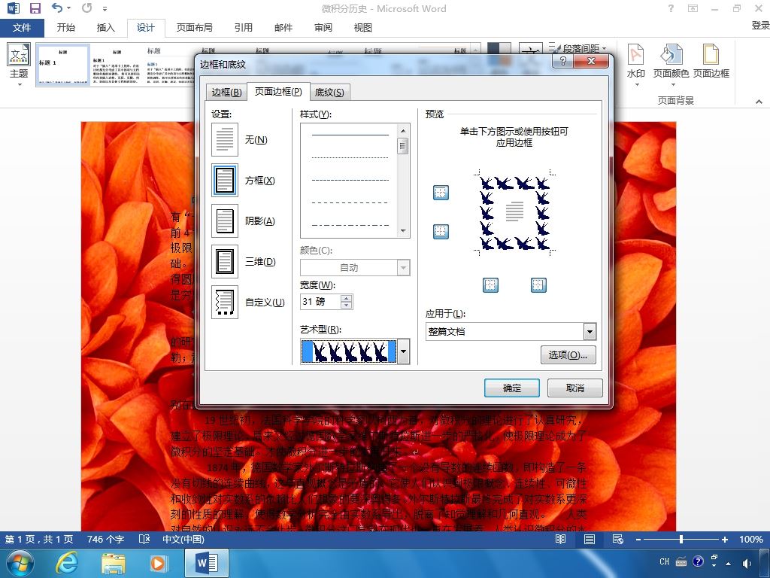
Task: Pick the 自定义 (Custom) border setting
Action: (225, 302)
